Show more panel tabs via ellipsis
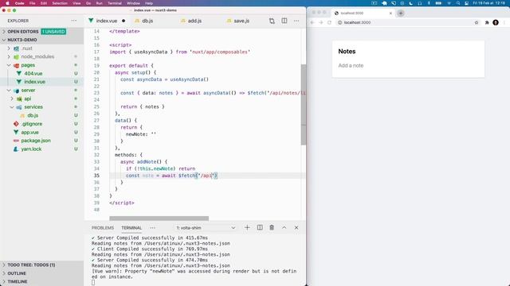This screenshot has width=510, height=286. (x=152, y=228)
